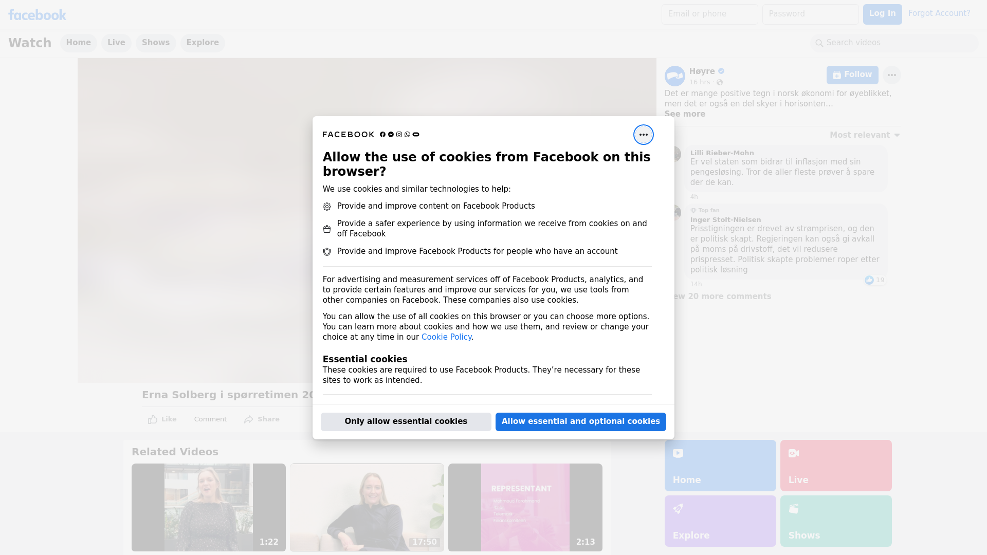This screenshot has width=987, height=555.
Task: Select the Explore tab in Watch nav
Action: pos(203,43)
